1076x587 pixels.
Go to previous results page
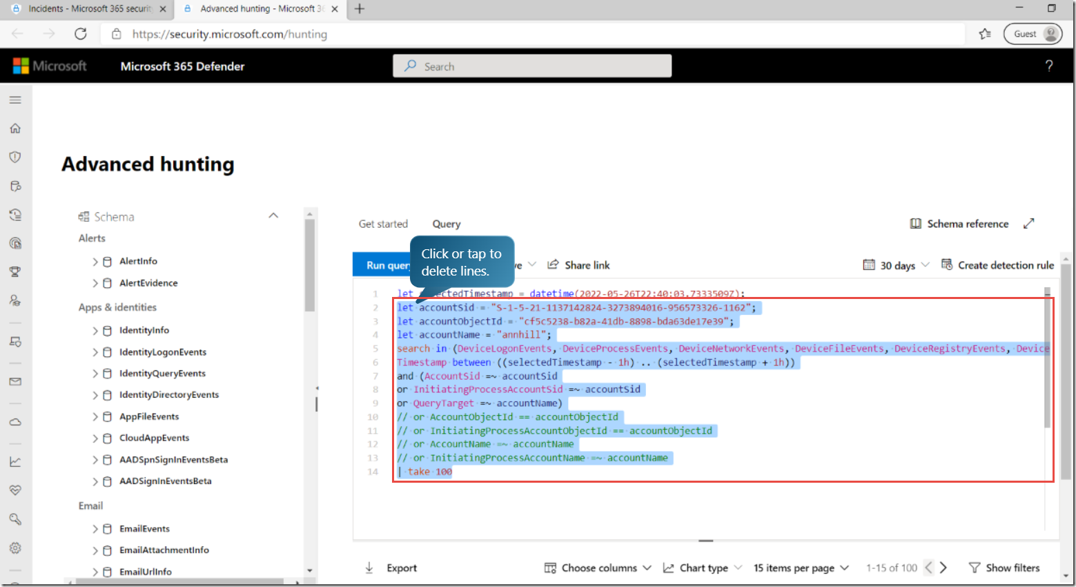929,568
